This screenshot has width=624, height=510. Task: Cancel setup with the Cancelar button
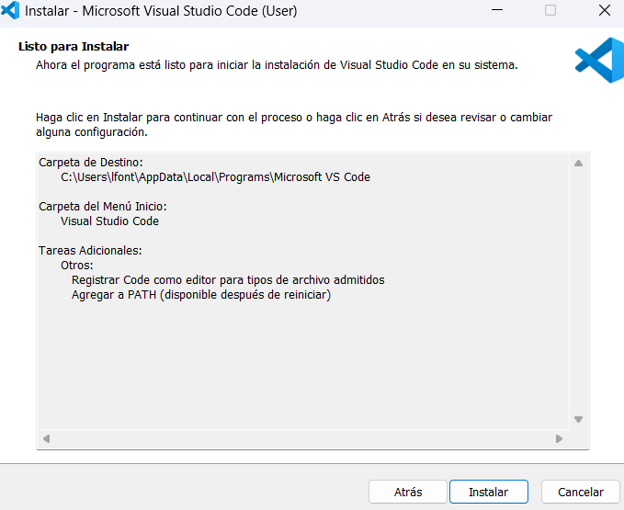[581, 492]
